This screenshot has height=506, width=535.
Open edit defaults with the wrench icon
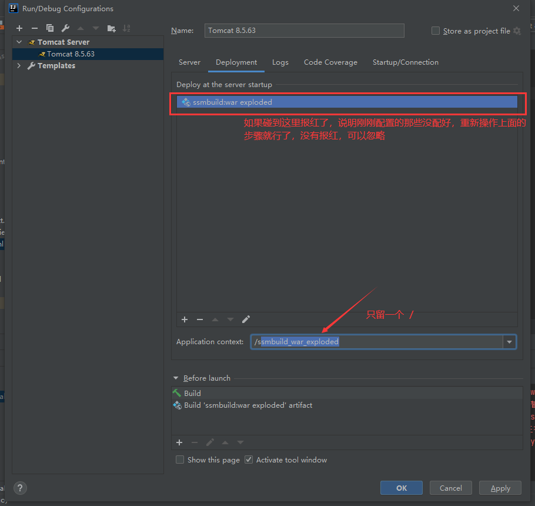(x=65, y=28)
